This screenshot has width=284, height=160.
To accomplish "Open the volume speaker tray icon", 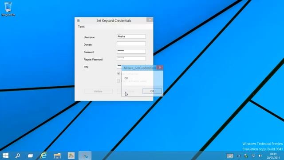I will 260,156.
